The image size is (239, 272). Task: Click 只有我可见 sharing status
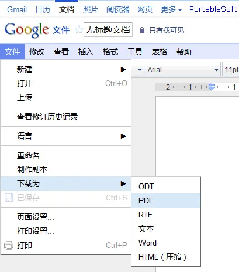(x=167, y=30)
